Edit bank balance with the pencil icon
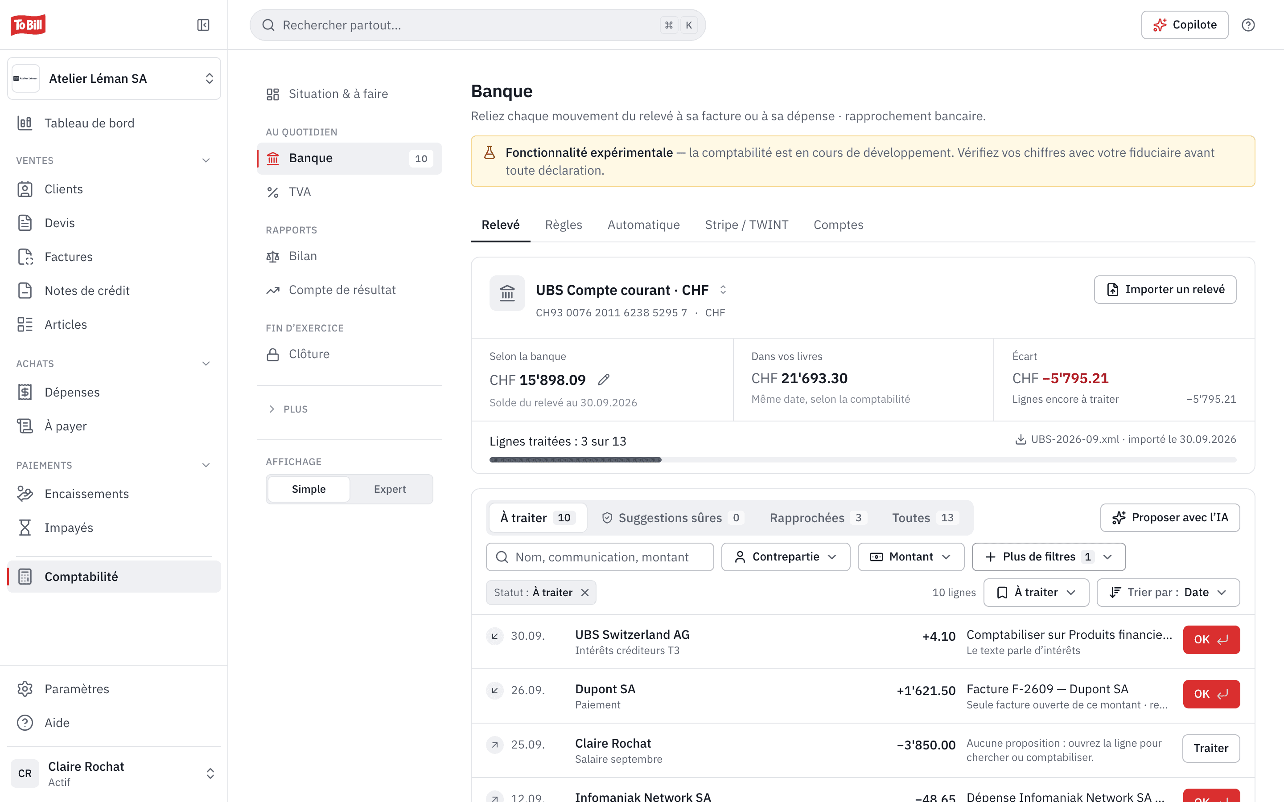This screenshot has width=1284, height=802. pos(603,380)
